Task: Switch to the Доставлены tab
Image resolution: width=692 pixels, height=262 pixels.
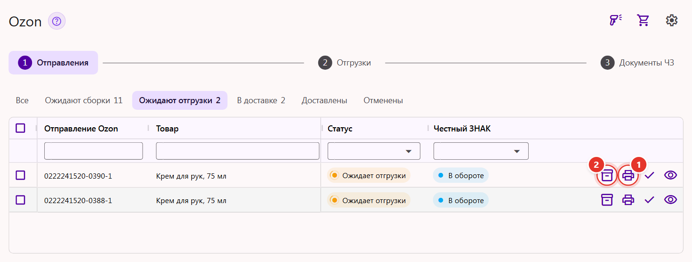Action: 324,100
